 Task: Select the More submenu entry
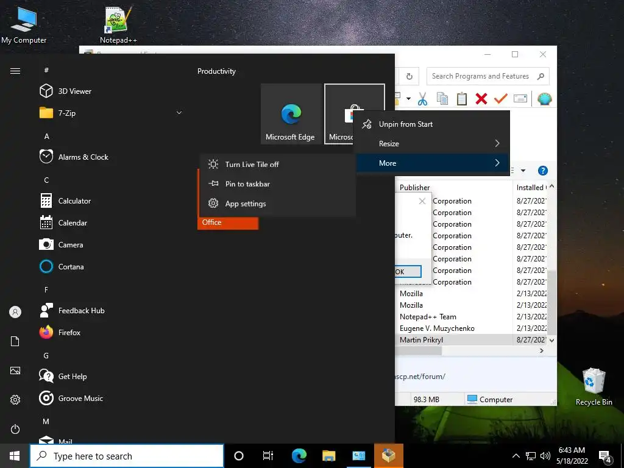(433, 163)
